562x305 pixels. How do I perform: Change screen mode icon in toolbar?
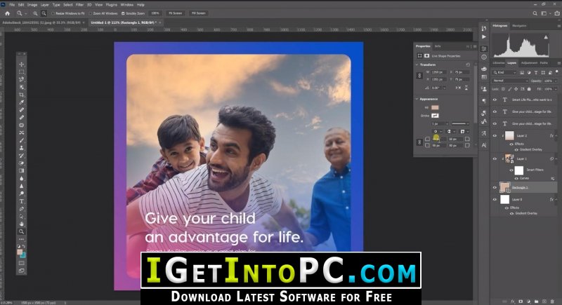coord(22,271)
